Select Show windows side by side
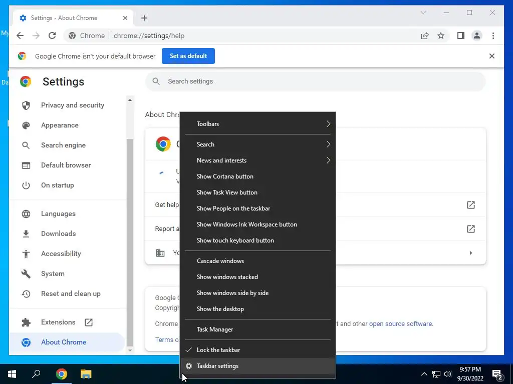Image resolution: width=513 pixels, height=384 pixels. point(258,293)
